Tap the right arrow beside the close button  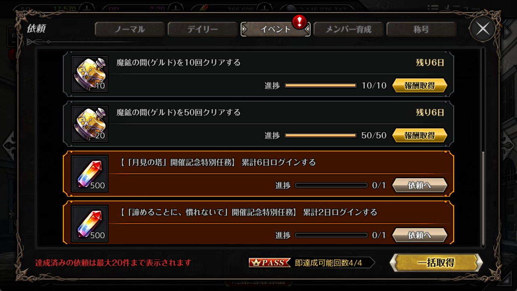(507, 32)
